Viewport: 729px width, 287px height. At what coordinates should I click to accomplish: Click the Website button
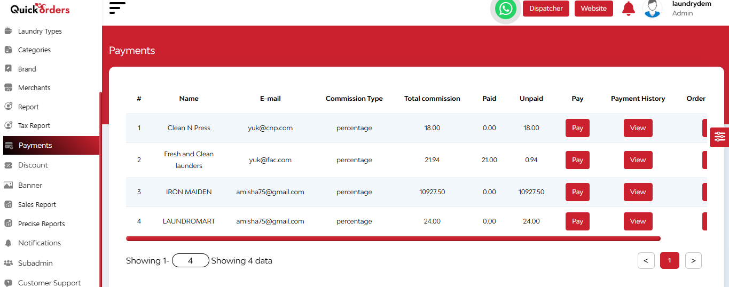click(594, 9)
